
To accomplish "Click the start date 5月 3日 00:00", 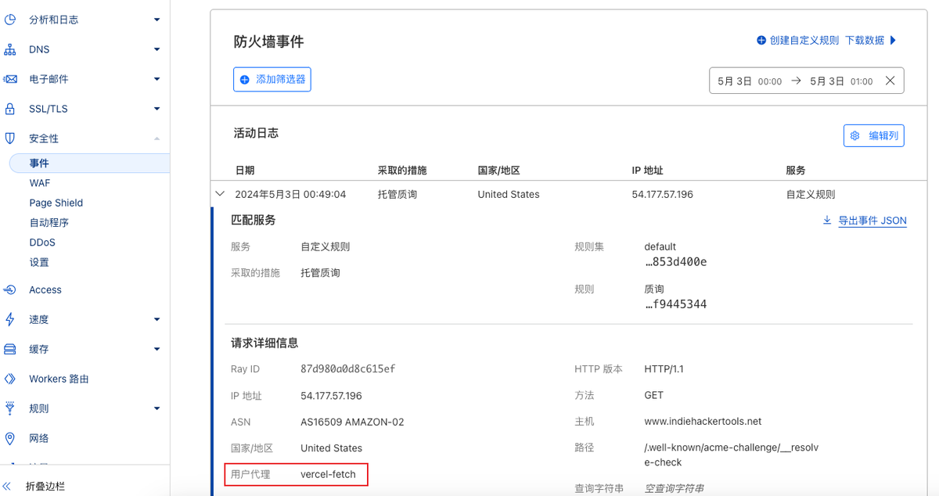I will 750,81.
